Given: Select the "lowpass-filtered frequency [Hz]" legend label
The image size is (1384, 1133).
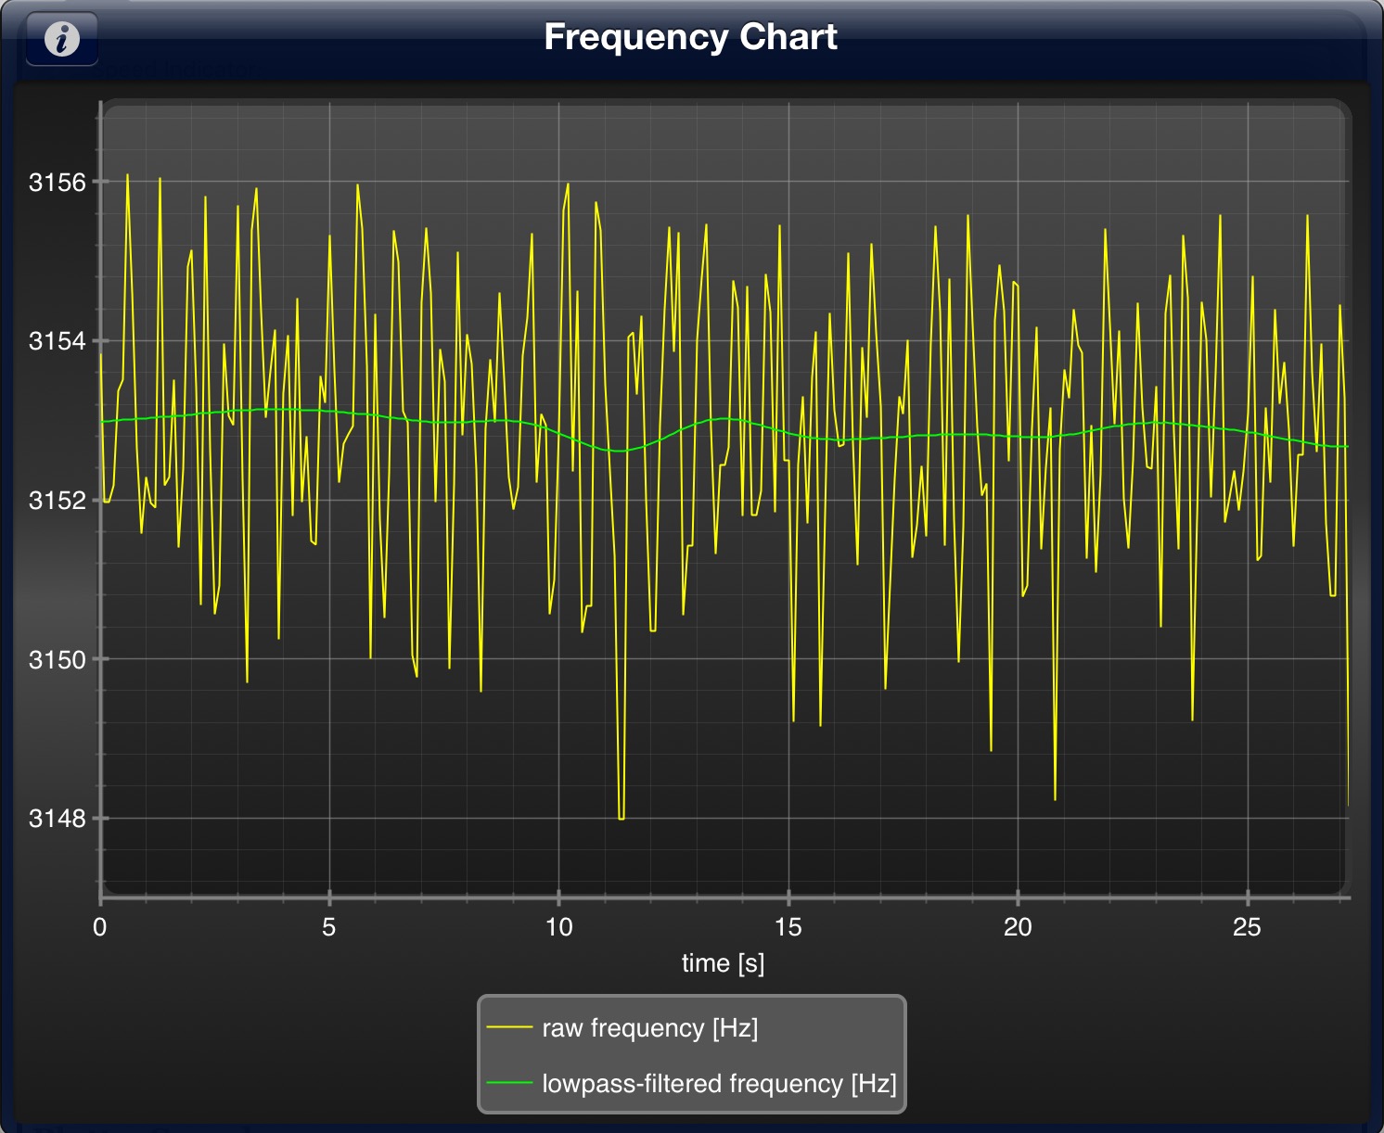Looking at the screenshot, I should (x=719, y=1084).
